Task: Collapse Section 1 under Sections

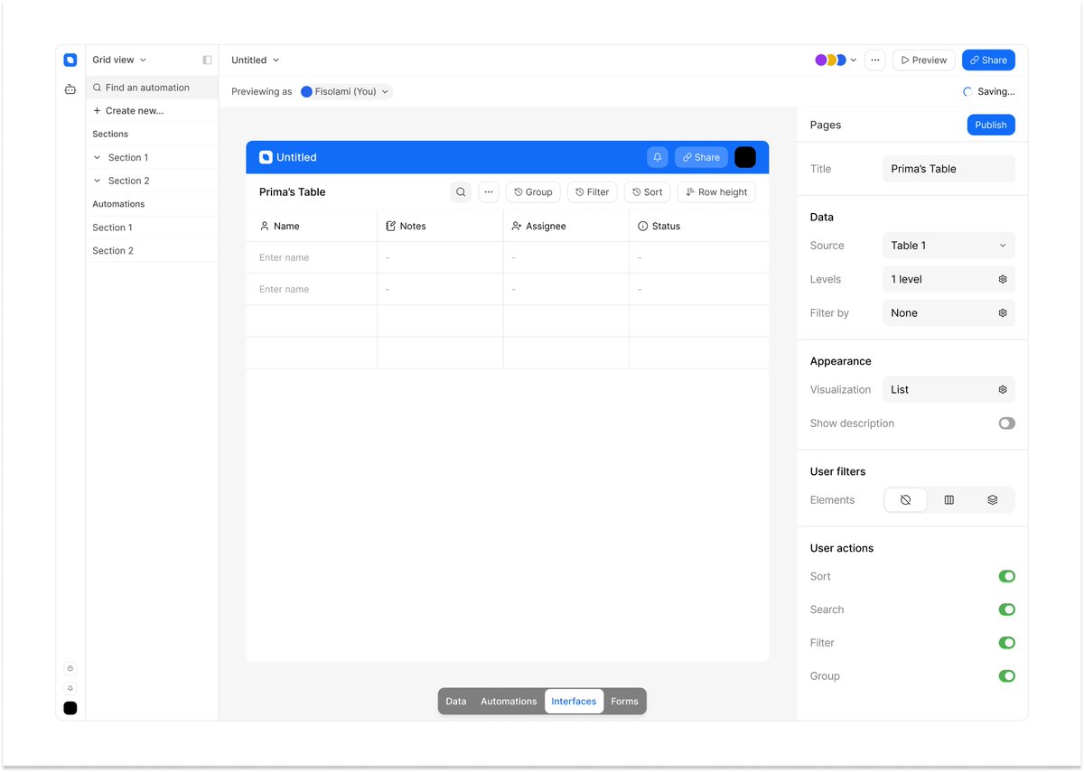Action: tap(97, 158)
